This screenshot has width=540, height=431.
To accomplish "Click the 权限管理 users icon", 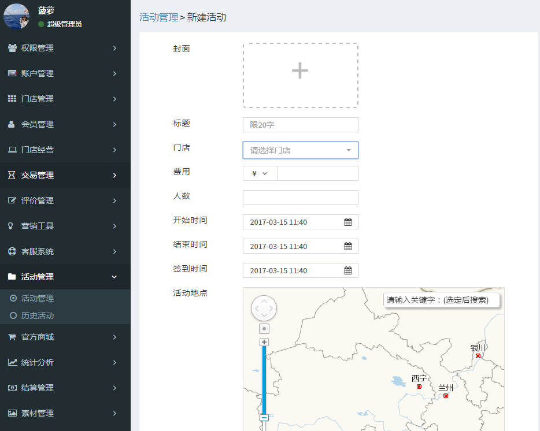I will pos(12,48).
